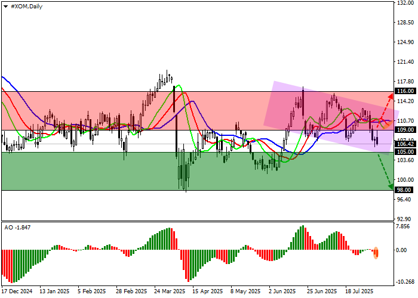418x298 pixels.
Task: Click the 18 Jul 2025 date label
Action: point(359,291)
